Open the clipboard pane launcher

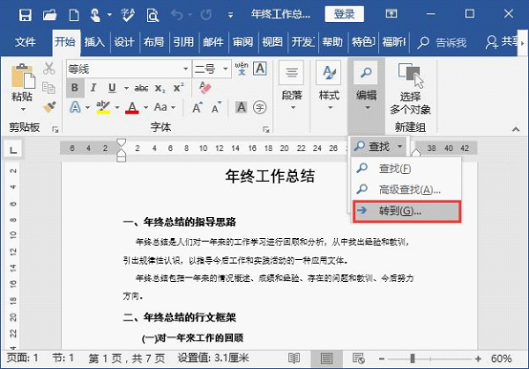[55, 130]
